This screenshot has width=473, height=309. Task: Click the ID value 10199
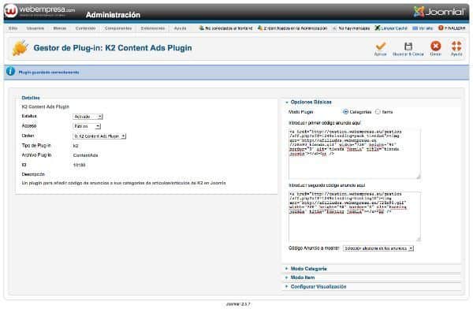(x=80, y=165)
